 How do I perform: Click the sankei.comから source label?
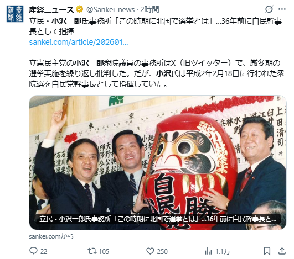51,236
